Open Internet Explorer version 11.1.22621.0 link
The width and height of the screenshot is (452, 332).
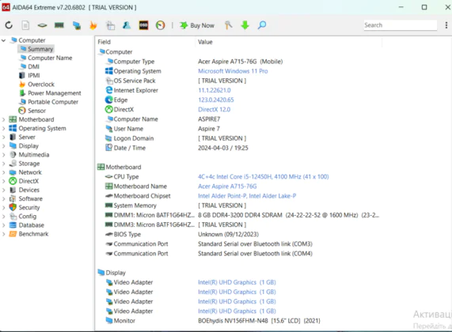pos(215,90)
